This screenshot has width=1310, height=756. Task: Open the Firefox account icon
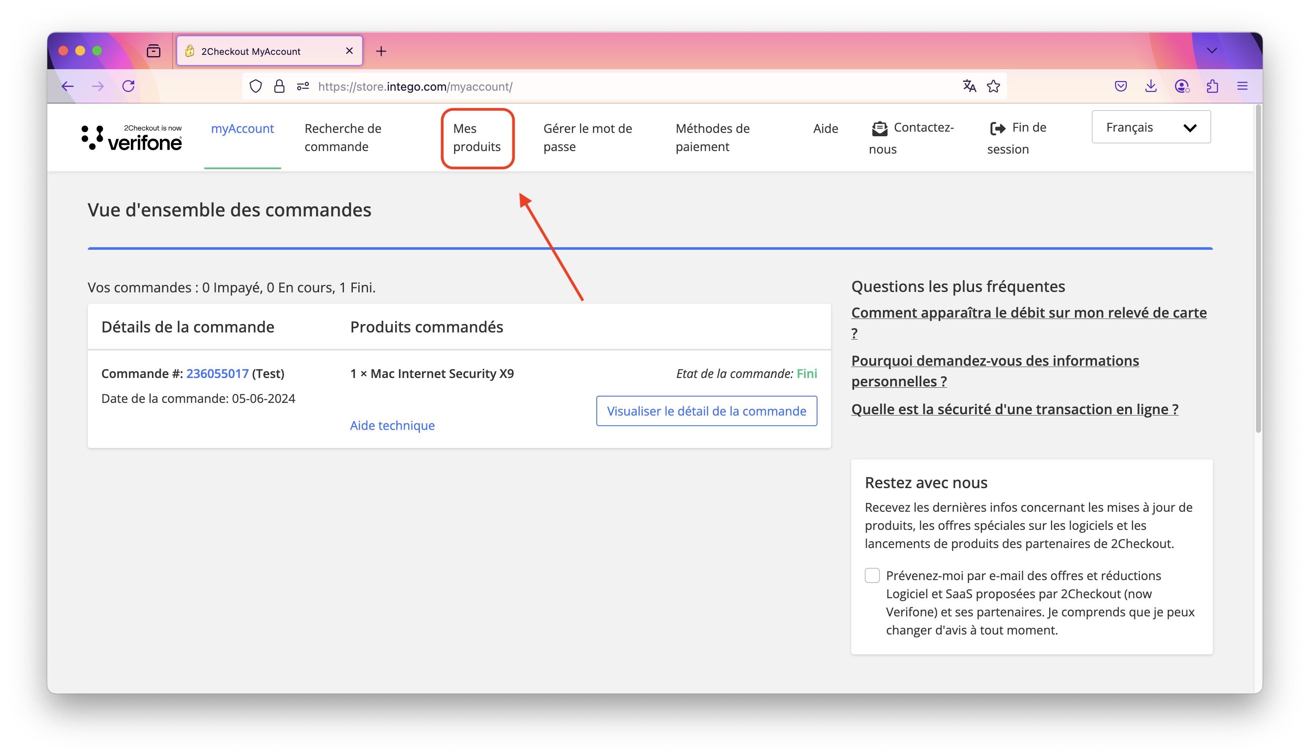(x=1182, y=86)
